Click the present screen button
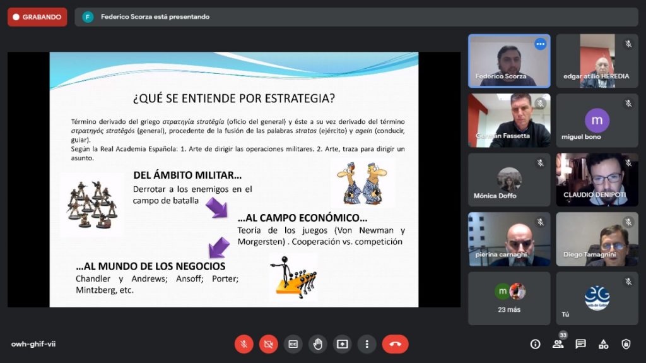 coord(342,344)
